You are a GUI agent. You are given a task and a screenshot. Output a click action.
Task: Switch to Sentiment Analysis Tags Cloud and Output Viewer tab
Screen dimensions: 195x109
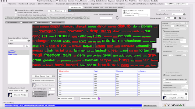point(104,7)
